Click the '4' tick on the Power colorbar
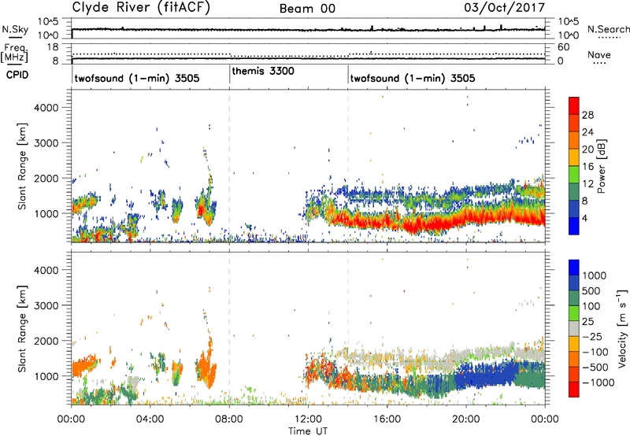630x436 pixels. [585, 219]
